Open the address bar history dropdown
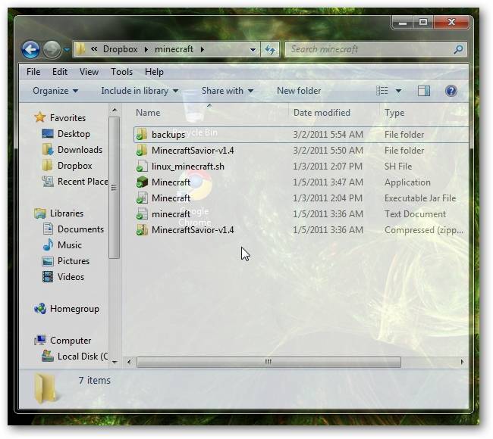Image resolution: width=493 pixels, height=439 pixels. (253, 50)
